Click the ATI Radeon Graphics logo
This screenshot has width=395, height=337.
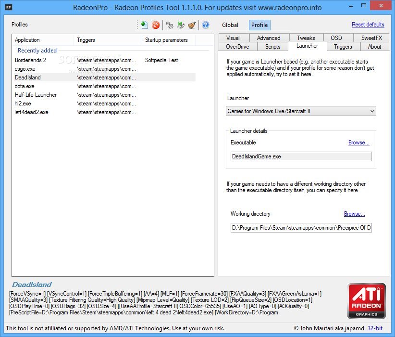click(367, 301)
